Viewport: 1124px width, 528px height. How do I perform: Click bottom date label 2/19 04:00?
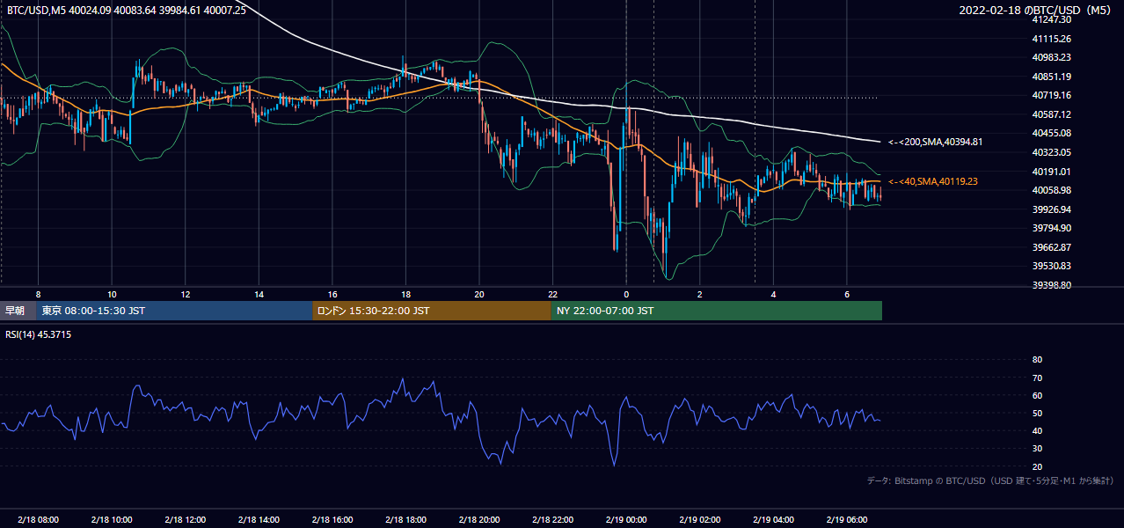[x=773, y=519]
